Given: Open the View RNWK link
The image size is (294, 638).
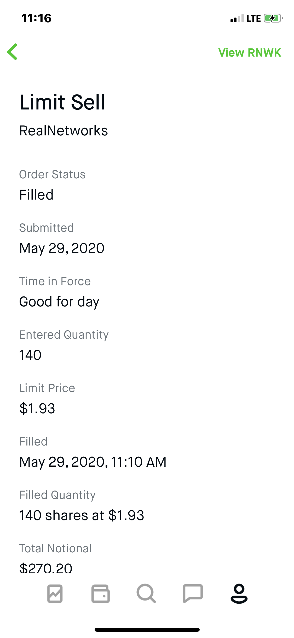Looking at the screenshot, I should tap(250, 53).
